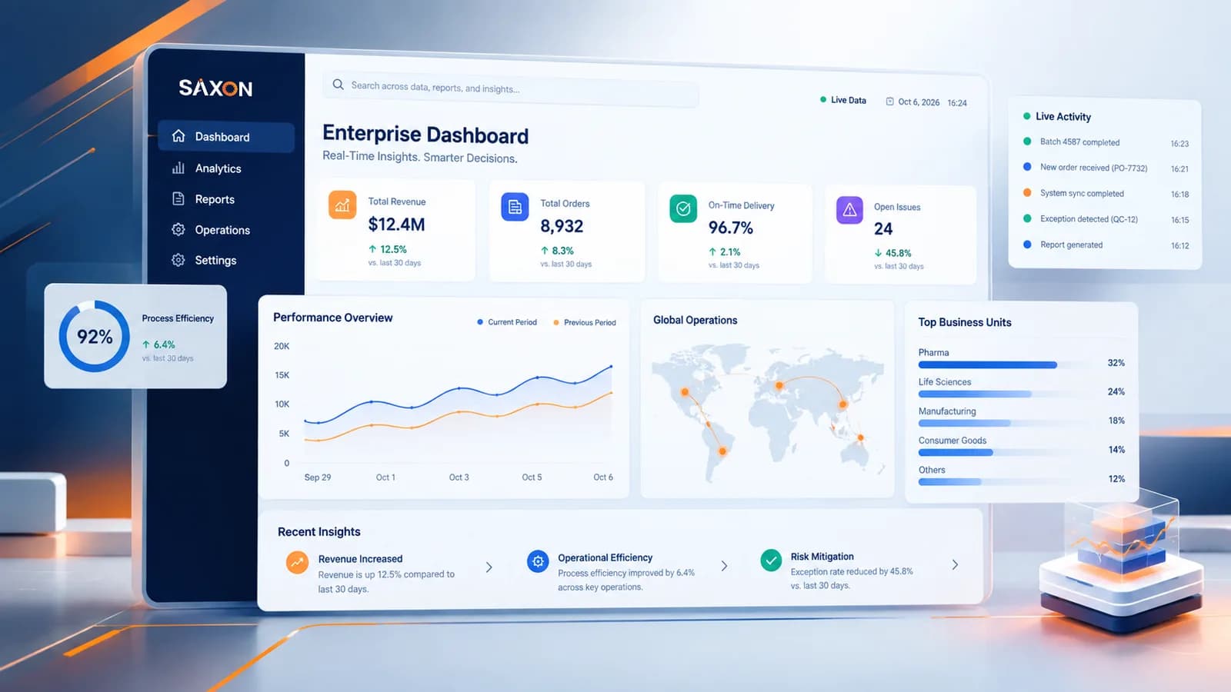Click the orange Total Revenue chart icon
Screen dimensions: 1231x692
coord(342,205)
